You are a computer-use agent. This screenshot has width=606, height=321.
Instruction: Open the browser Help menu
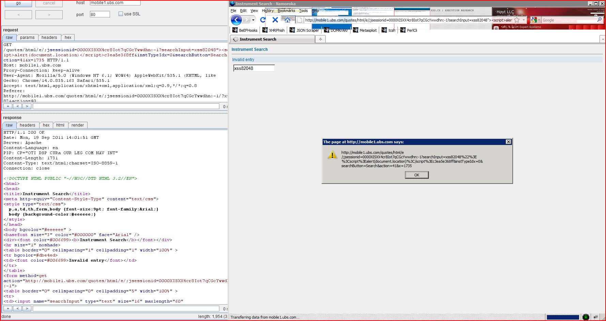(315, 11)
